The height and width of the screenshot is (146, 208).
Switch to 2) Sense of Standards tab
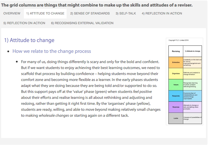(90, 14)
